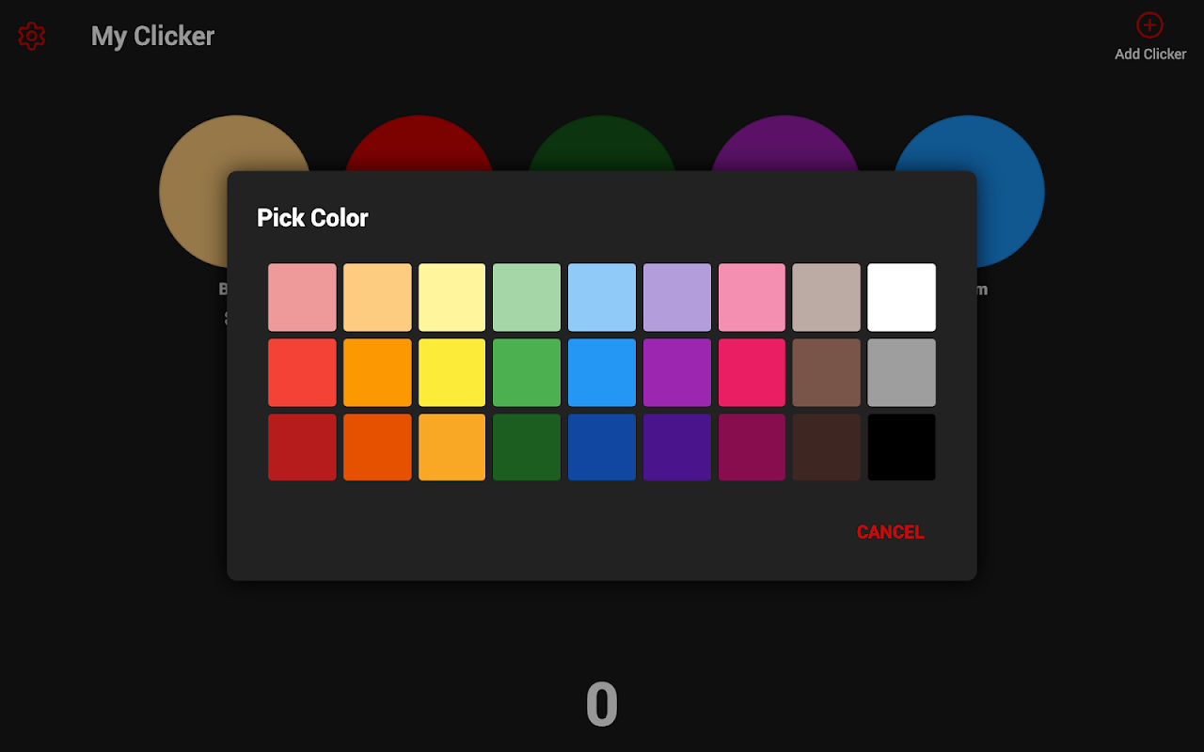
Task: Click the blue clicker circle at right
Action: (x=1011, y=188)
